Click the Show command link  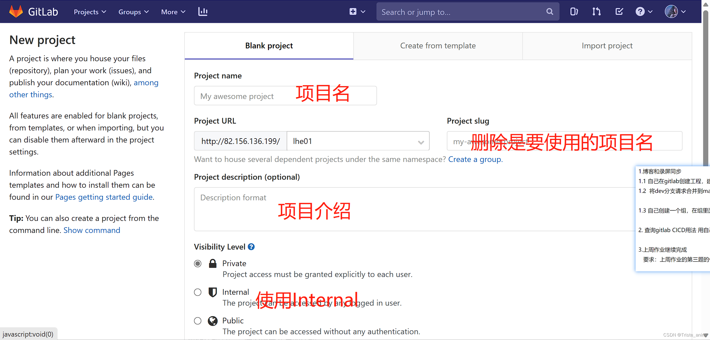point(92,230)
